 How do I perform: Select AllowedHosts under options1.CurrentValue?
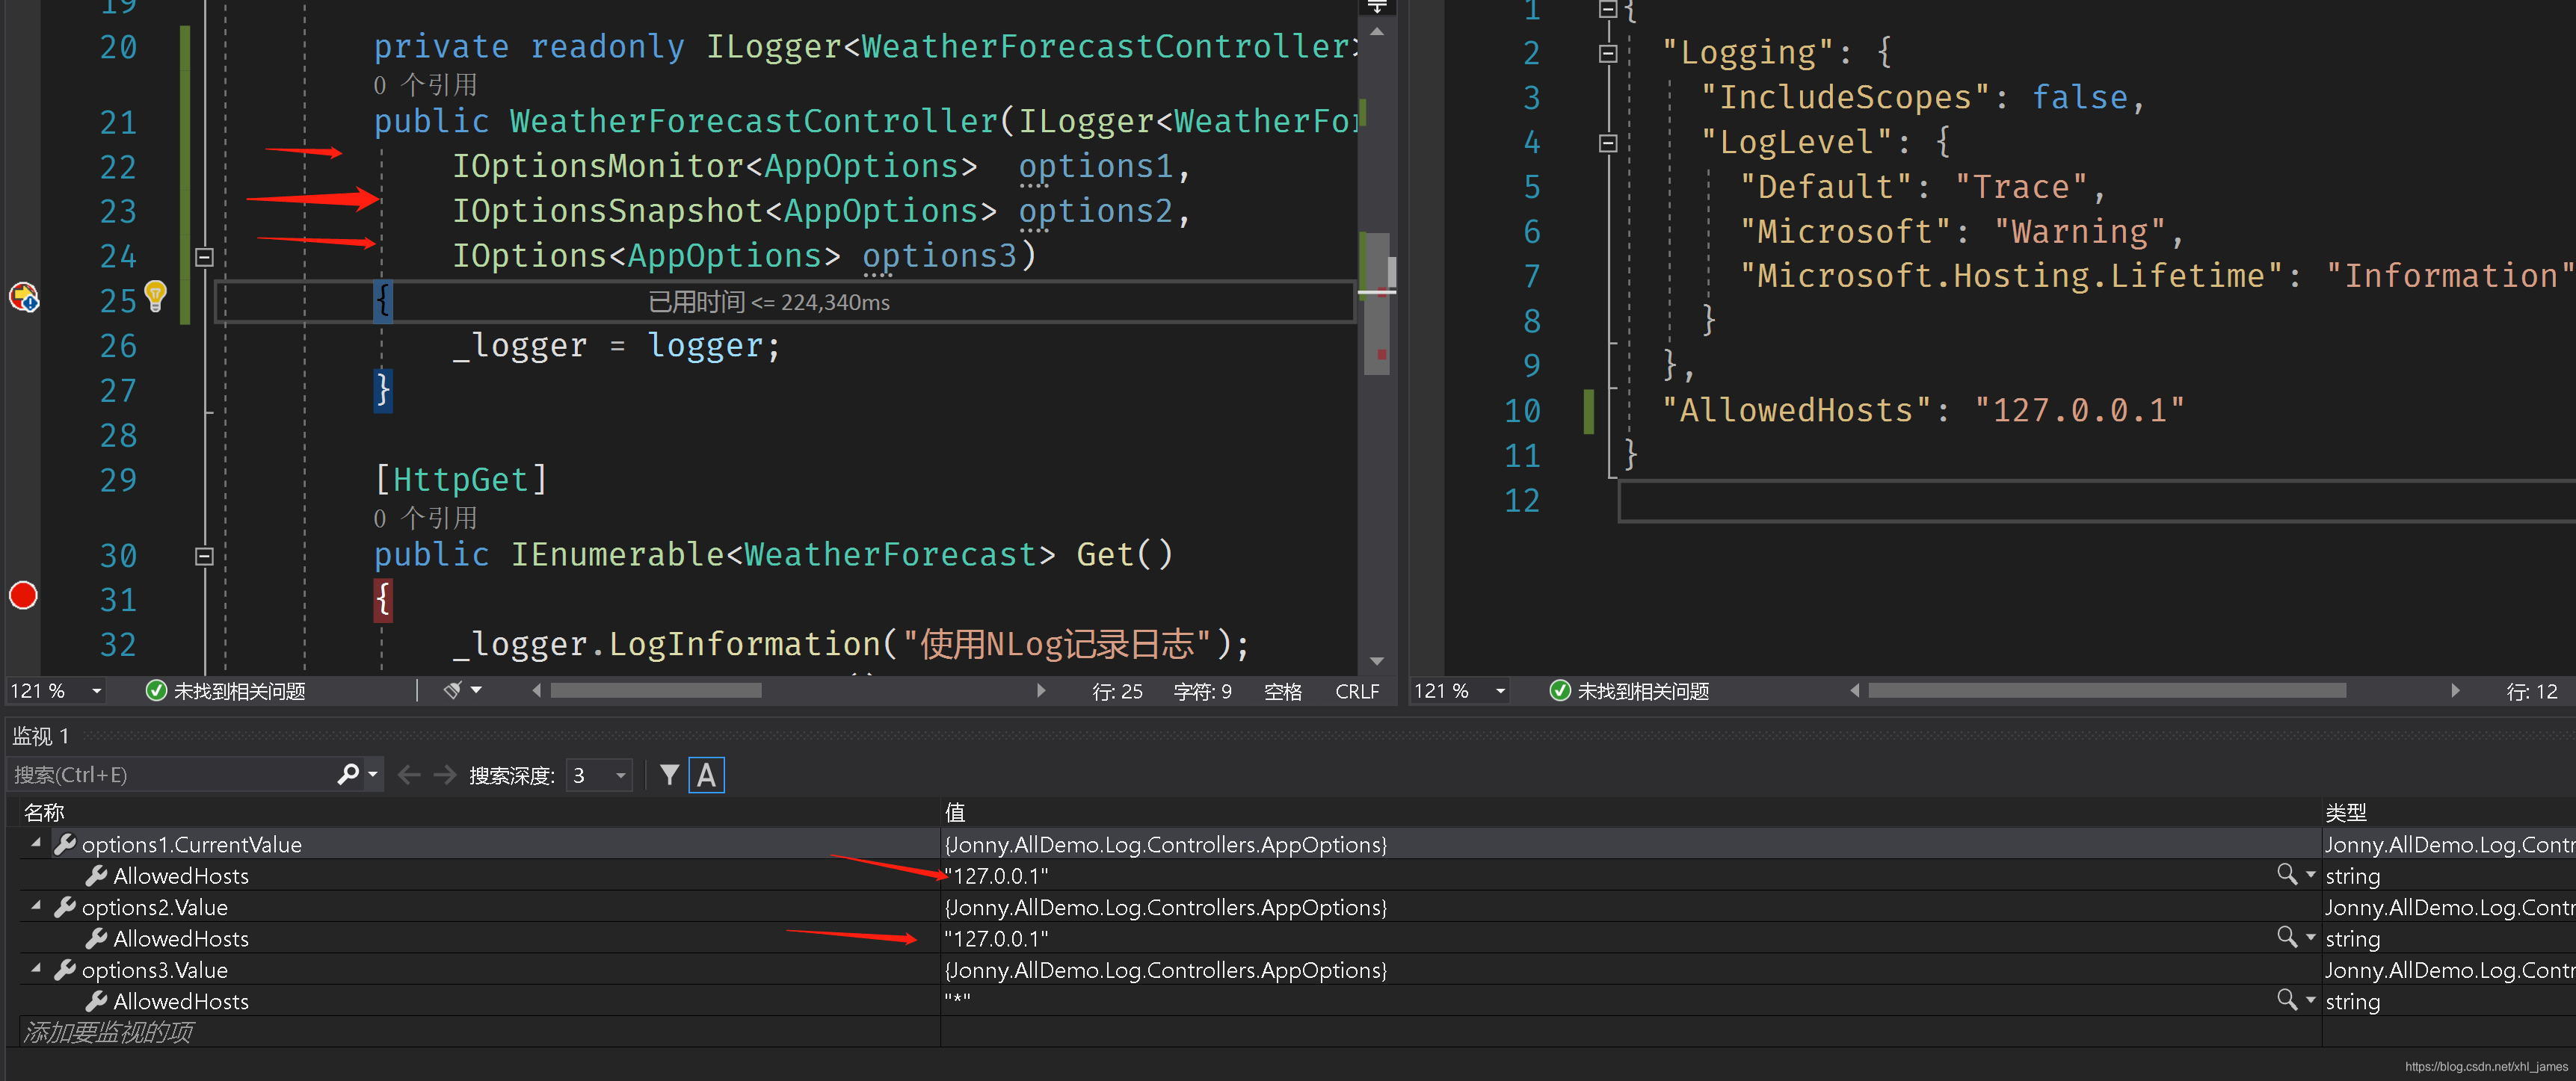pos(181,876)
